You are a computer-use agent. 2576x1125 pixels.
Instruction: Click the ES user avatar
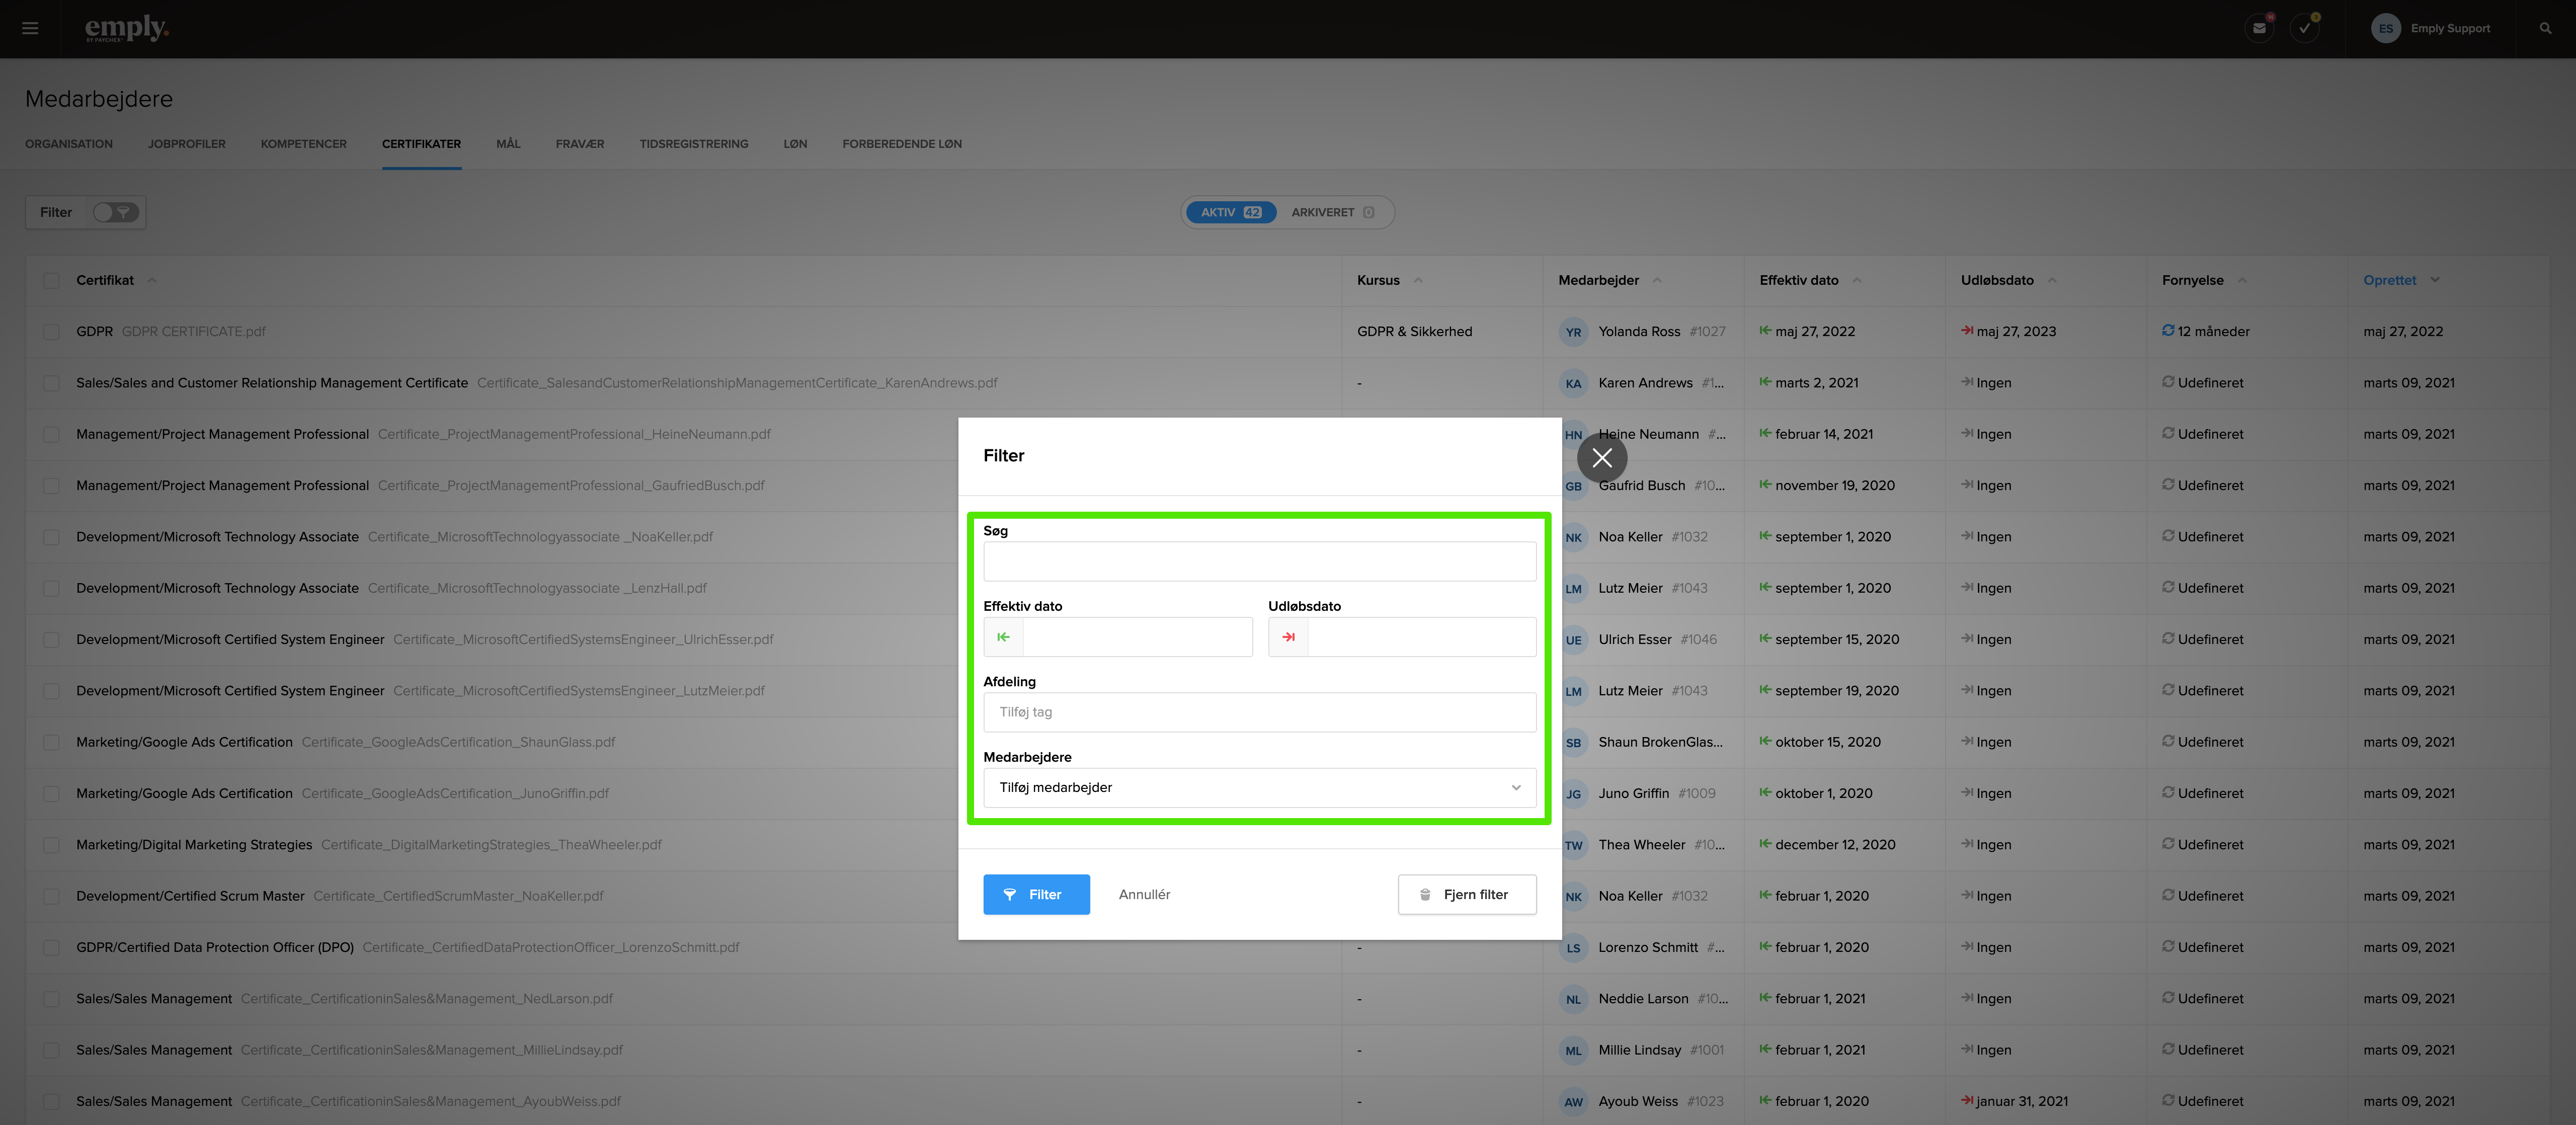tap(2385, 28)
